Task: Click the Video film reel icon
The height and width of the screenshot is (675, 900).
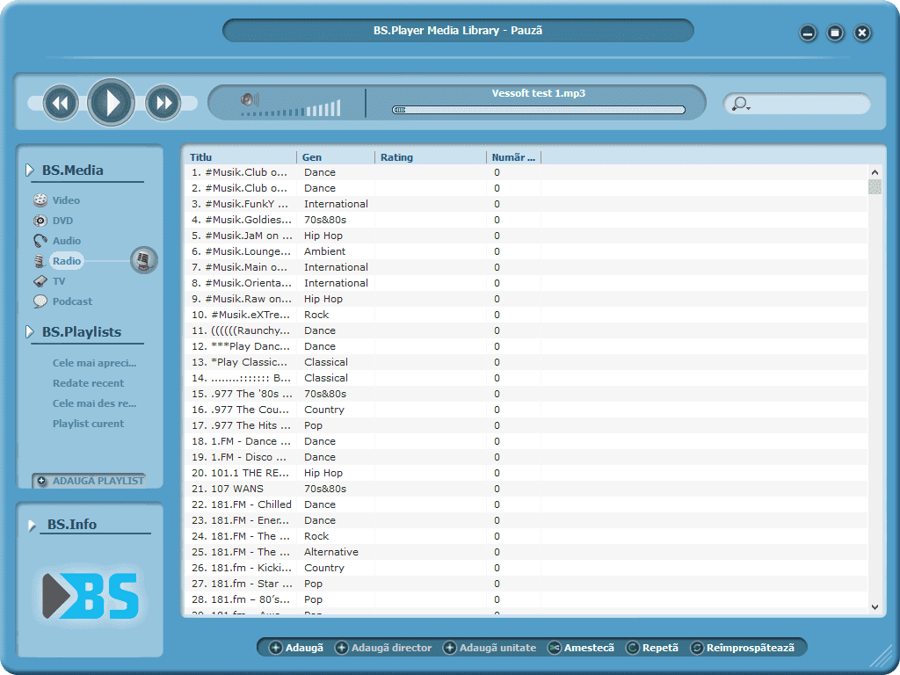Action: tap(40, 200)
